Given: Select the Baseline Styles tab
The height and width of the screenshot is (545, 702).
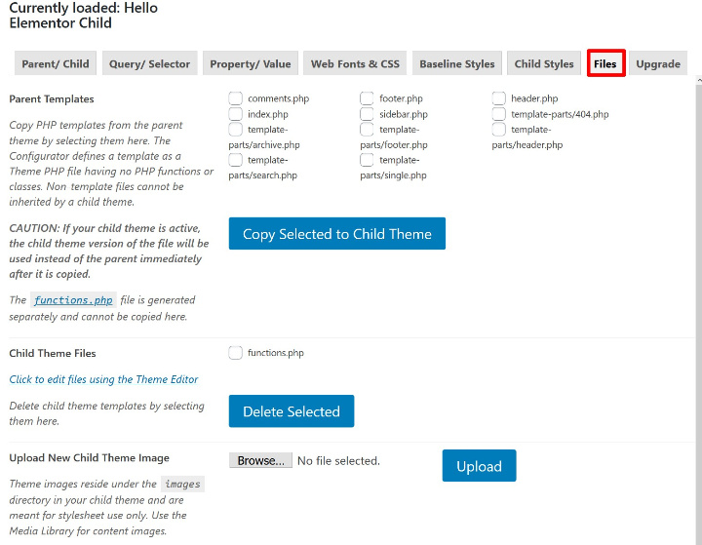Looking at the screenshot, I should pyautogui.click(x=456, y=63).
